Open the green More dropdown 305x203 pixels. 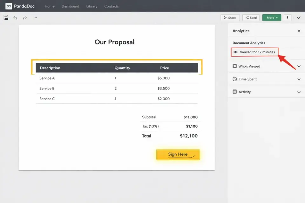[x=272, y=17]
